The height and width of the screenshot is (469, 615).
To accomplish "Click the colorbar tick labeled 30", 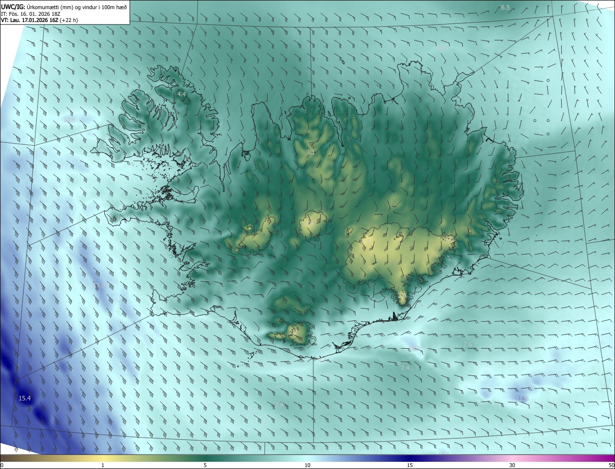I will [x=512, y=465].
